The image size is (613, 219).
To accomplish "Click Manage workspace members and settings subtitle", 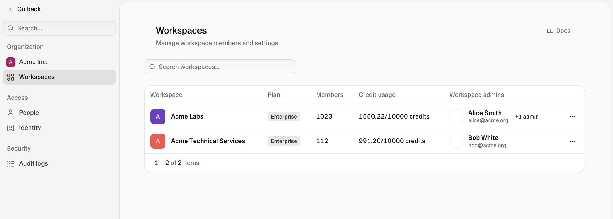I will coord(217,43).
